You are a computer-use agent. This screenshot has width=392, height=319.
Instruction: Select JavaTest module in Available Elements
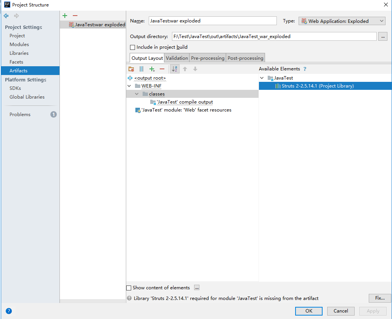(x=283, y=78)
